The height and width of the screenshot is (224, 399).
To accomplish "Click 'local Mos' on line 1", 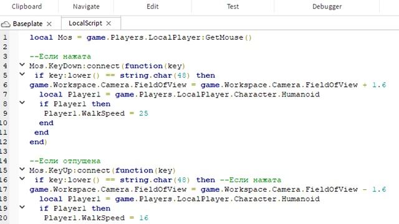I will pyautogui.click(x=51, y=37).
